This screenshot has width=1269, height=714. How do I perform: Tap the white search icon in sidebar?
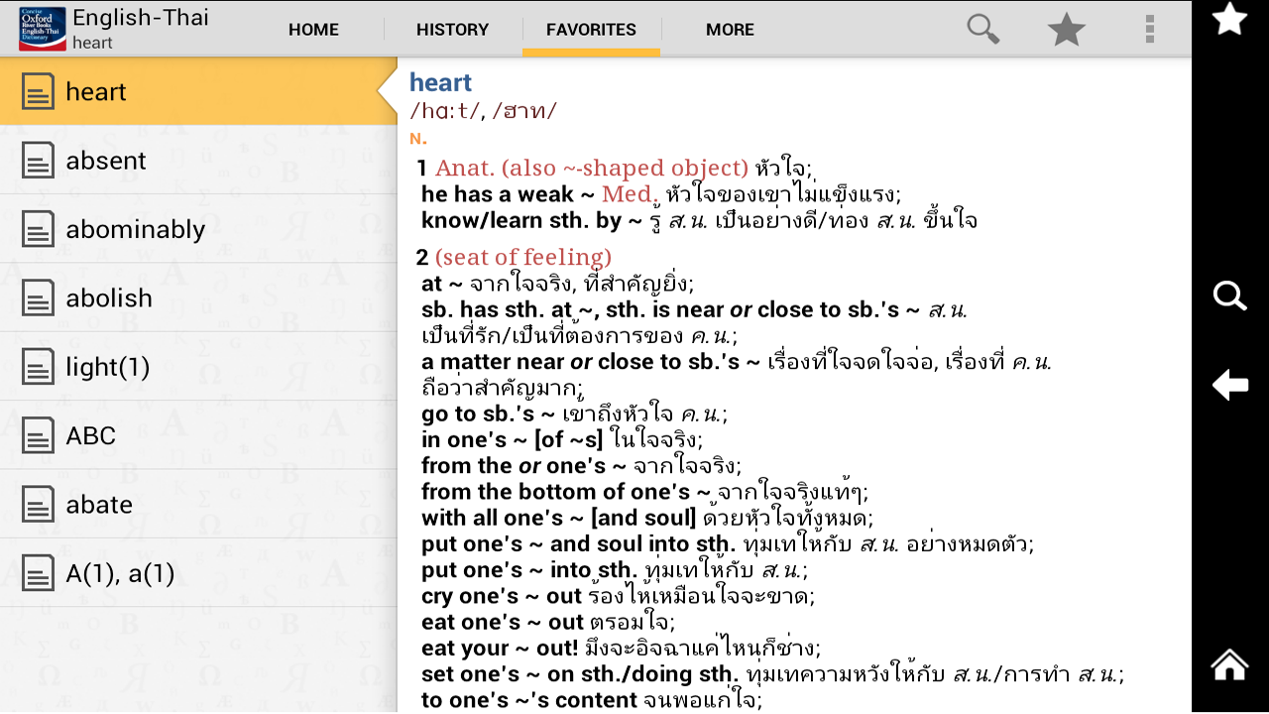1229,296
